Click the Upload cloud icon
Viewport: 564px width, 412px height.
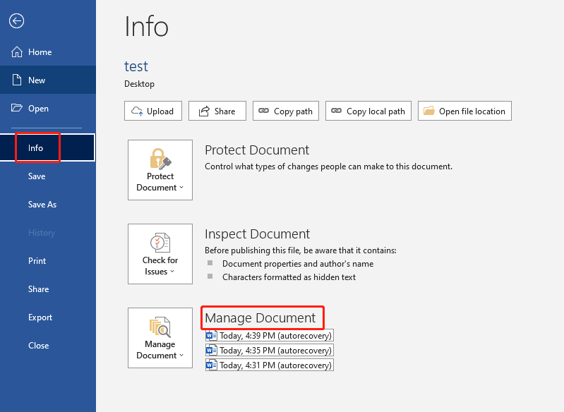pyautogui.click(x=136, y=111)
